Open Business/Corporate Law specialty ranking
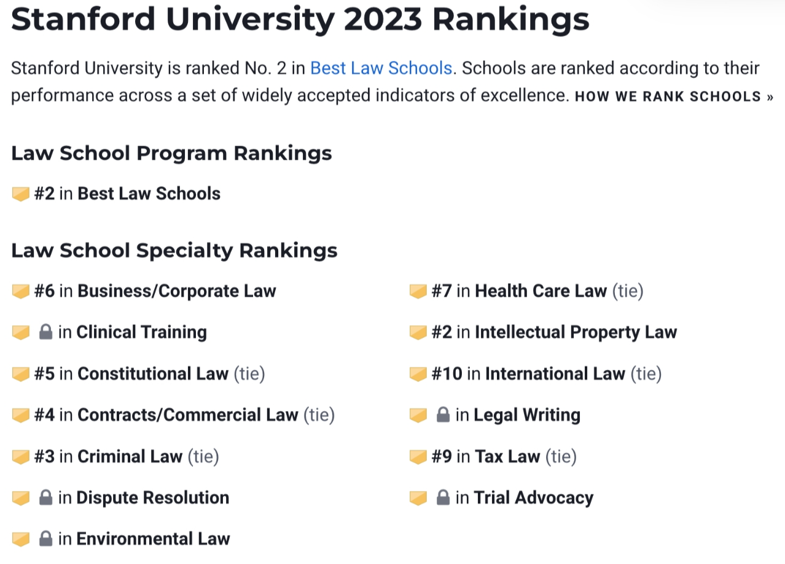The height and width of the screenshot is (564, 785). coord(176,291)
